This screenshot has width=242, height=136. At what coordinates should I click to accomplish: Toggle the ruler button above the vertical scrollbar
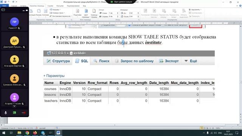coord(240,23)
